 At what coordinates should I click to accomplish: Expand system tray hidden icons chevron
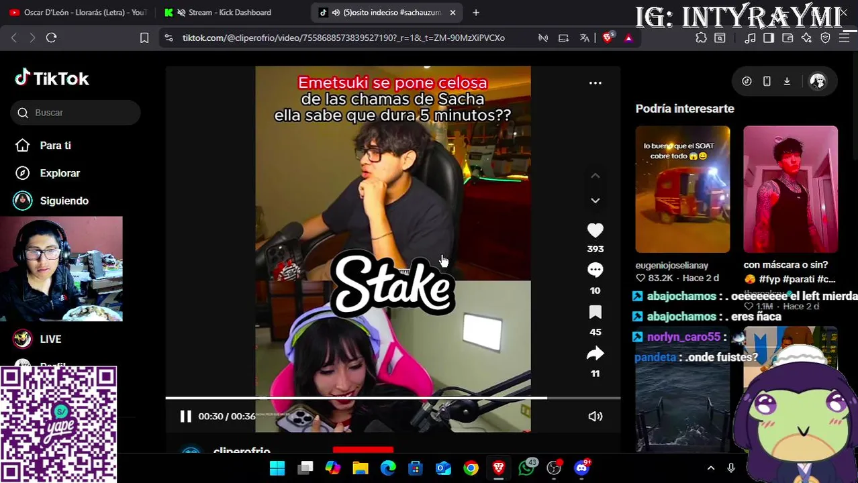[711, 468]
